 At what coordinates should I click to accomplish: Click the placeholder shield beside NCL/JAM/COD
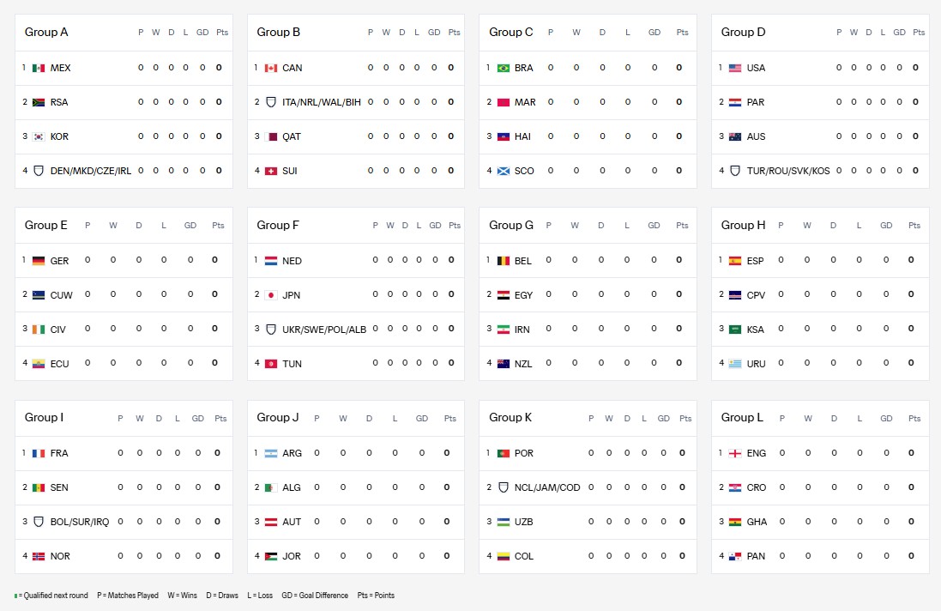pyautogui.click(x=504, y=487)
